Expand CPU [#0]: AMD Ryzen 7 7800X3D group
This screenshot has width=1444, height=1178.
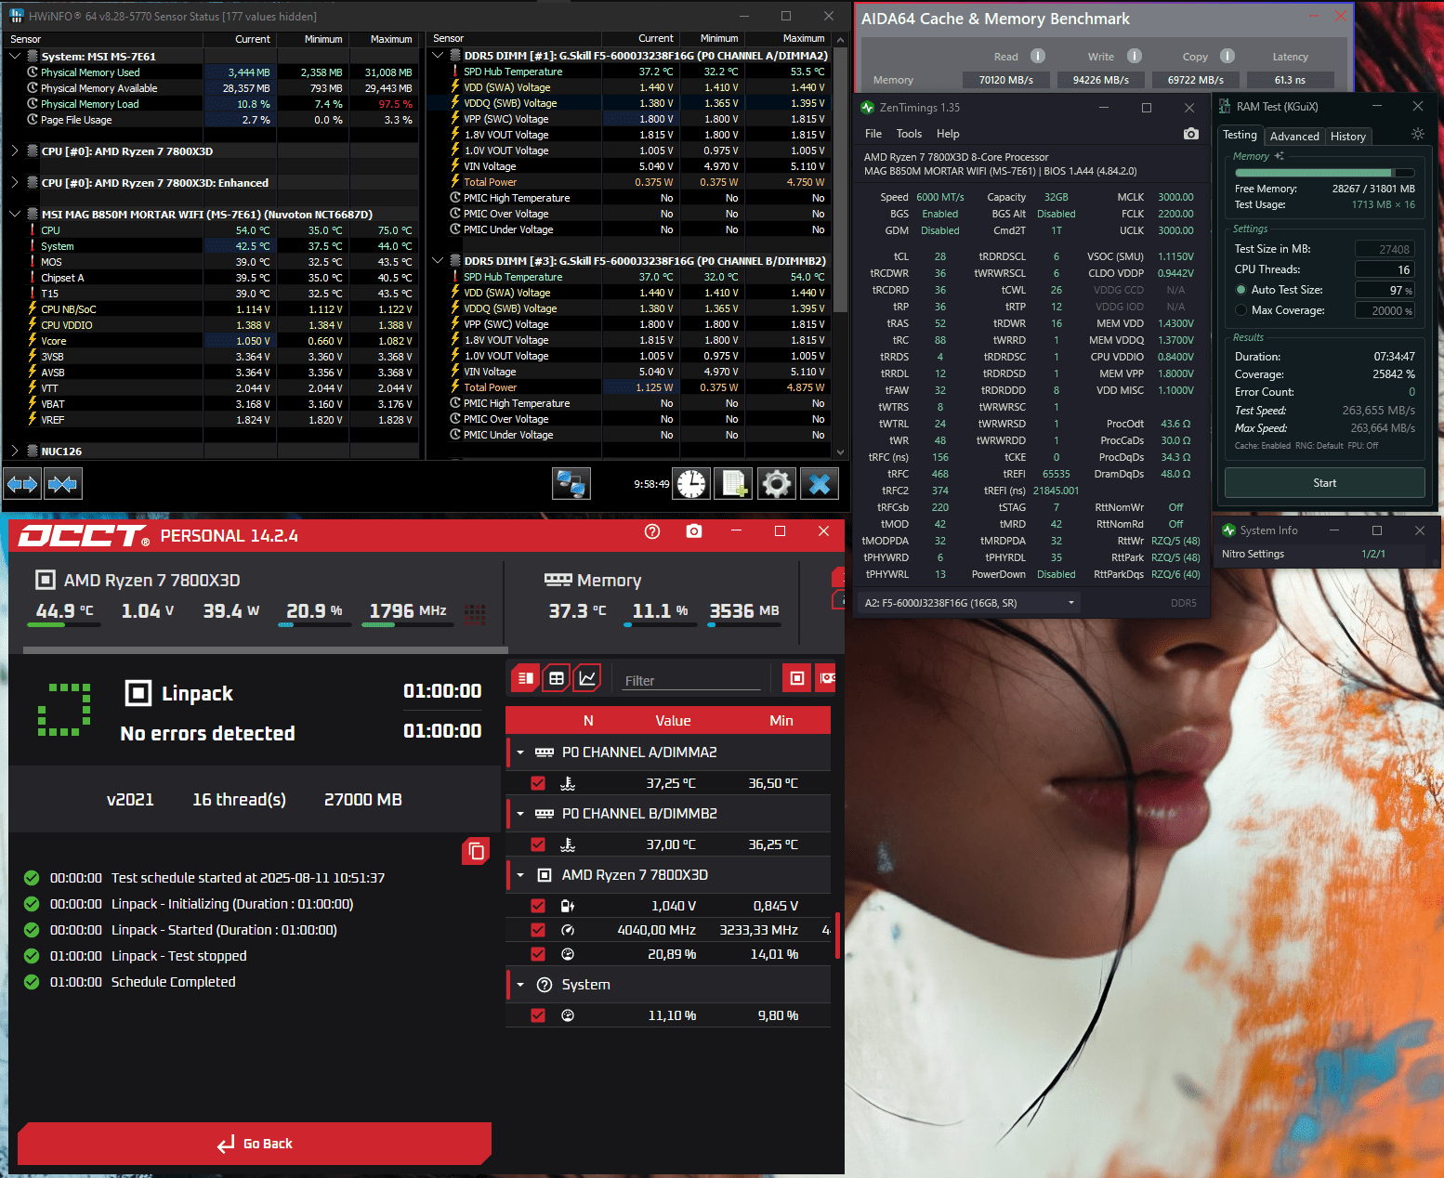point(15,151)
